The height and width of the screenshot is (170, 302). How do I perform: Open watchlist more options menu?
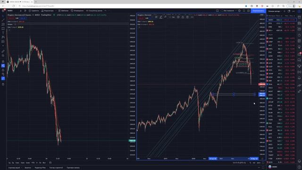[x=294, y=11]
